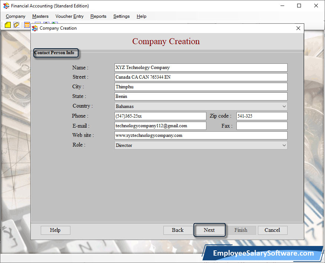Expand the Country dropdown showing Bahamas

tap(284, 106)
